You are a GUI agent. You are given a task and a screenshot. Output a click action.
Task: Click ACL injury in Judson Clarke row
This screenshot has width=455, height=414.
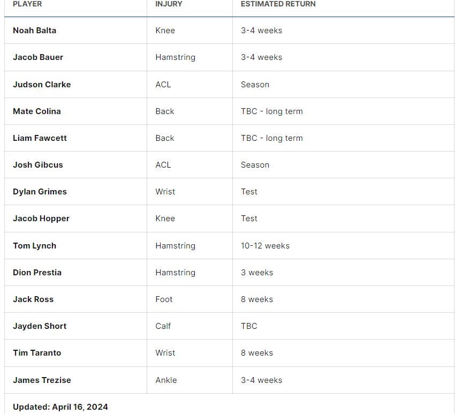(163, 85)
